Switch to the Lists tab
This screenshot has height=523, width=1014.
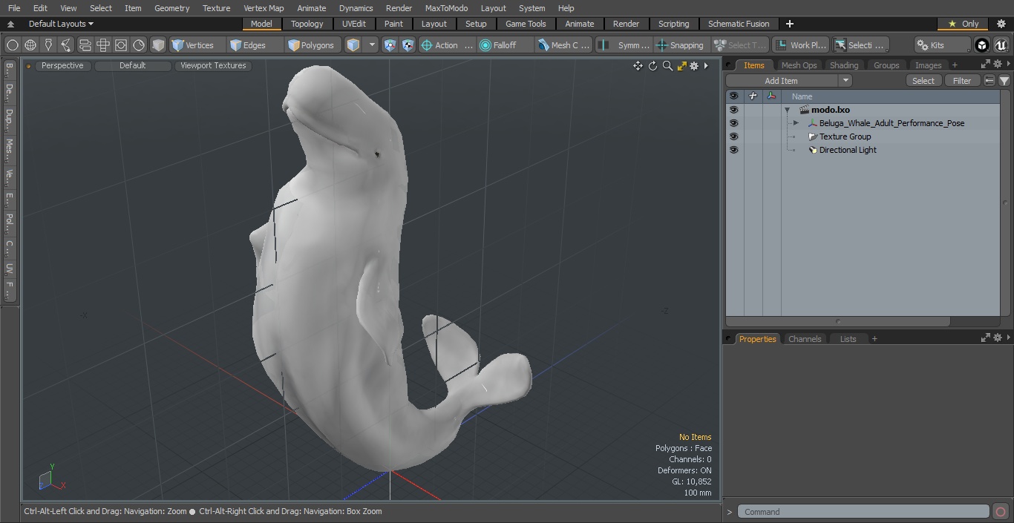pyautogui.click(x=848, y=339)
